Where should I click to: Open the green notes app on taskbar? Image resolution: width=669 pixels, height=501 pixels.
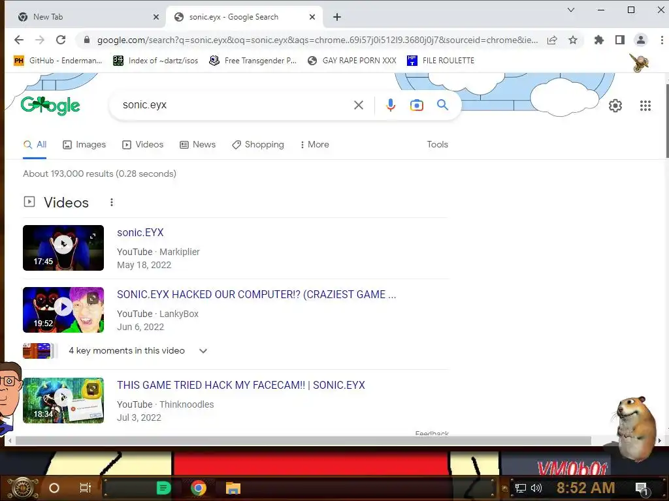point(163,488)
